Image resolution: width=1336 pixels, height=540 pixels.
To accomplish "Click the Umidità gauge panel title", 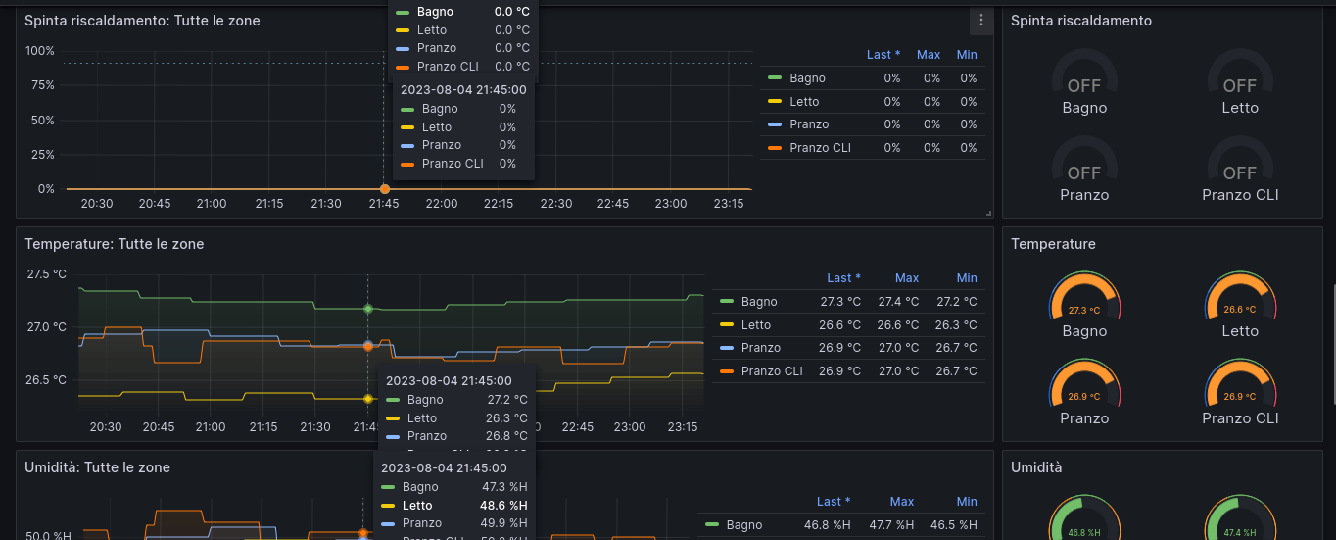I will pyautogui.click(x=1034, y=467).
